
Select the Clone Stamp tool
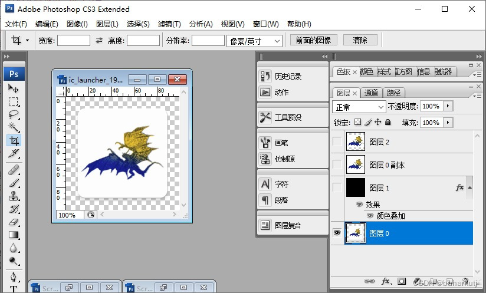pyautogui.click(x=14, y=196)
